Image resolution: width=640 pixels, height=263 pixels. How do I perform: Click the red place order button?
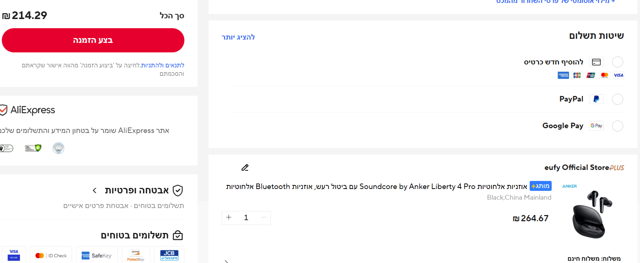(x=93, y=40)
